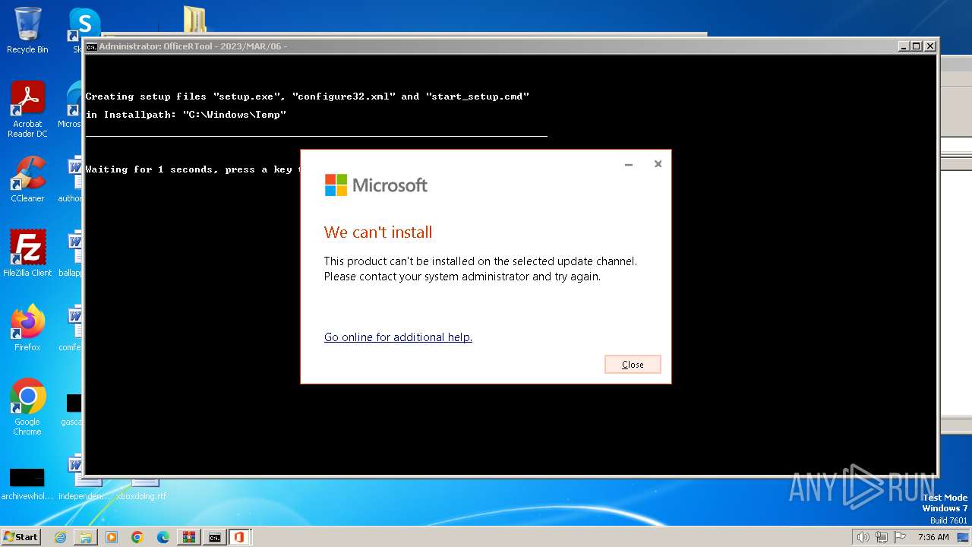Launch the FileZilla Client desktop shortcut
The height and width of the screenshot is (547, 972).
pyautogui.click(x=27, y=254)
